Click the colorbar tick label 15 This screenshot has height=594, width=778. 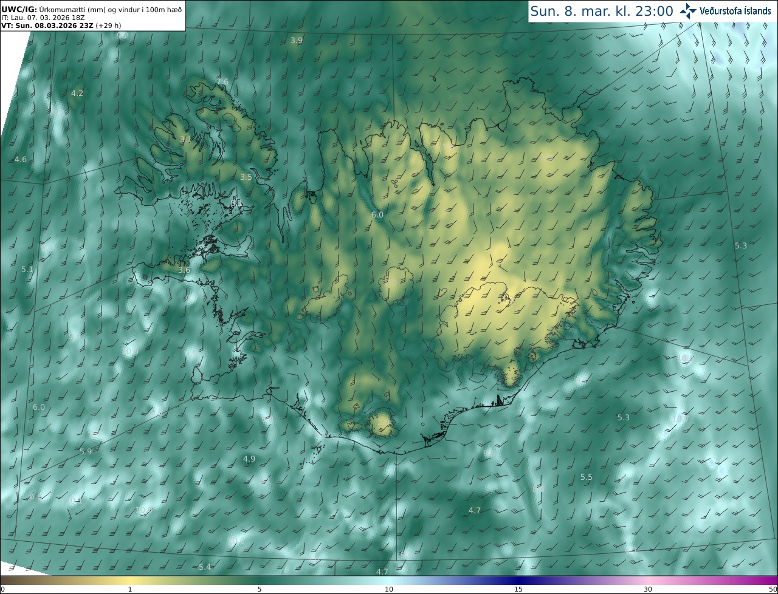click(x=518, y=589)
